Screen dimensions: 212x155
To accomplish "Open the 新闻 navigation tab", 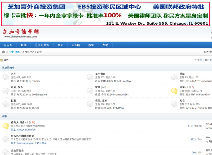I will [24, 45].
